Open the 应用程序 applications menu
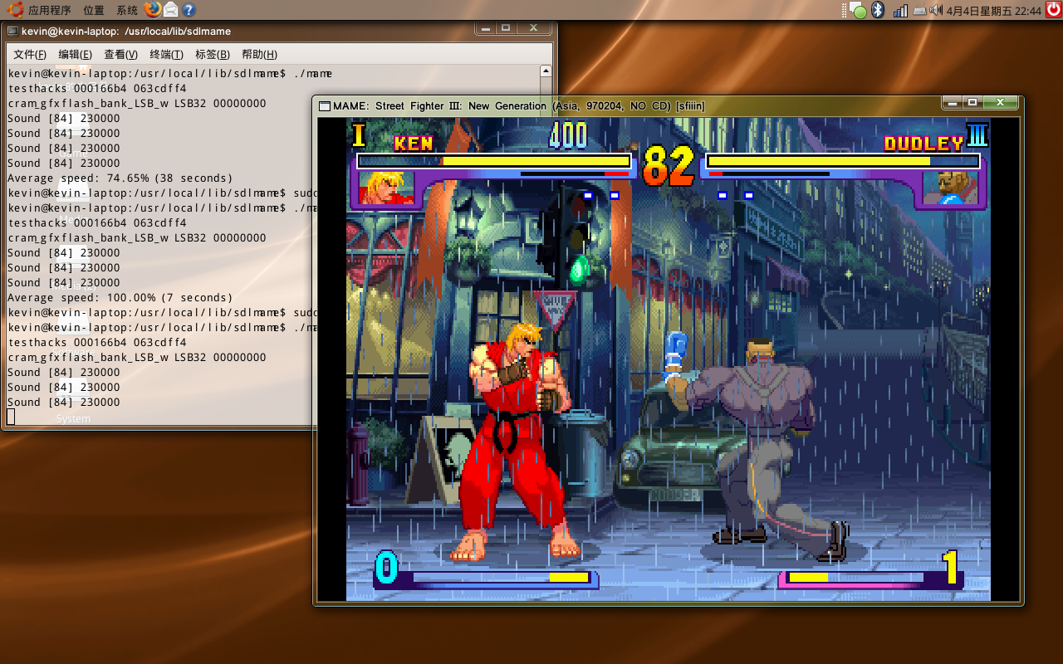The image size is (1063, 664). [x=50, y=10]
